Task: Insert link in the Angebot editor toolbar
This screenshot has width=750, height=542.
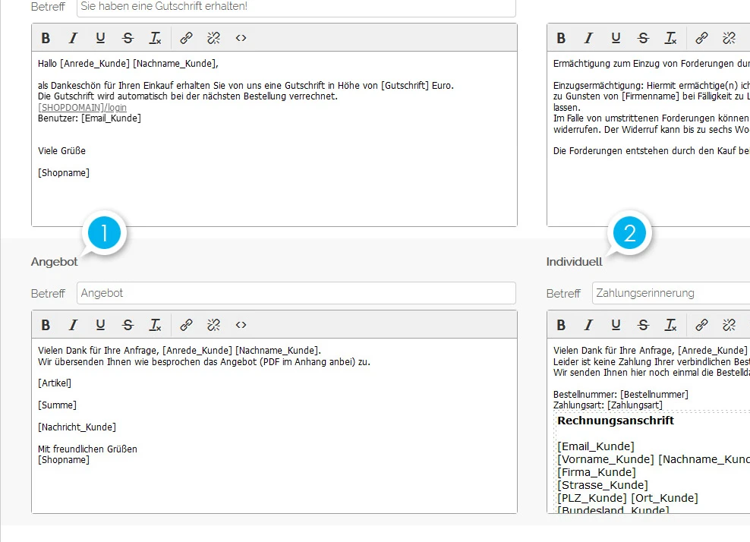Action: click(x=186, y=325)
